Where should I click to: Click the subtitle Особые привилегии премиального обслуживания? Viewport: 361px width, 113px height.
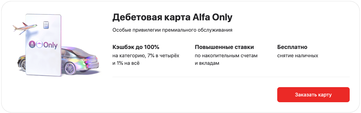coord(172,30)
